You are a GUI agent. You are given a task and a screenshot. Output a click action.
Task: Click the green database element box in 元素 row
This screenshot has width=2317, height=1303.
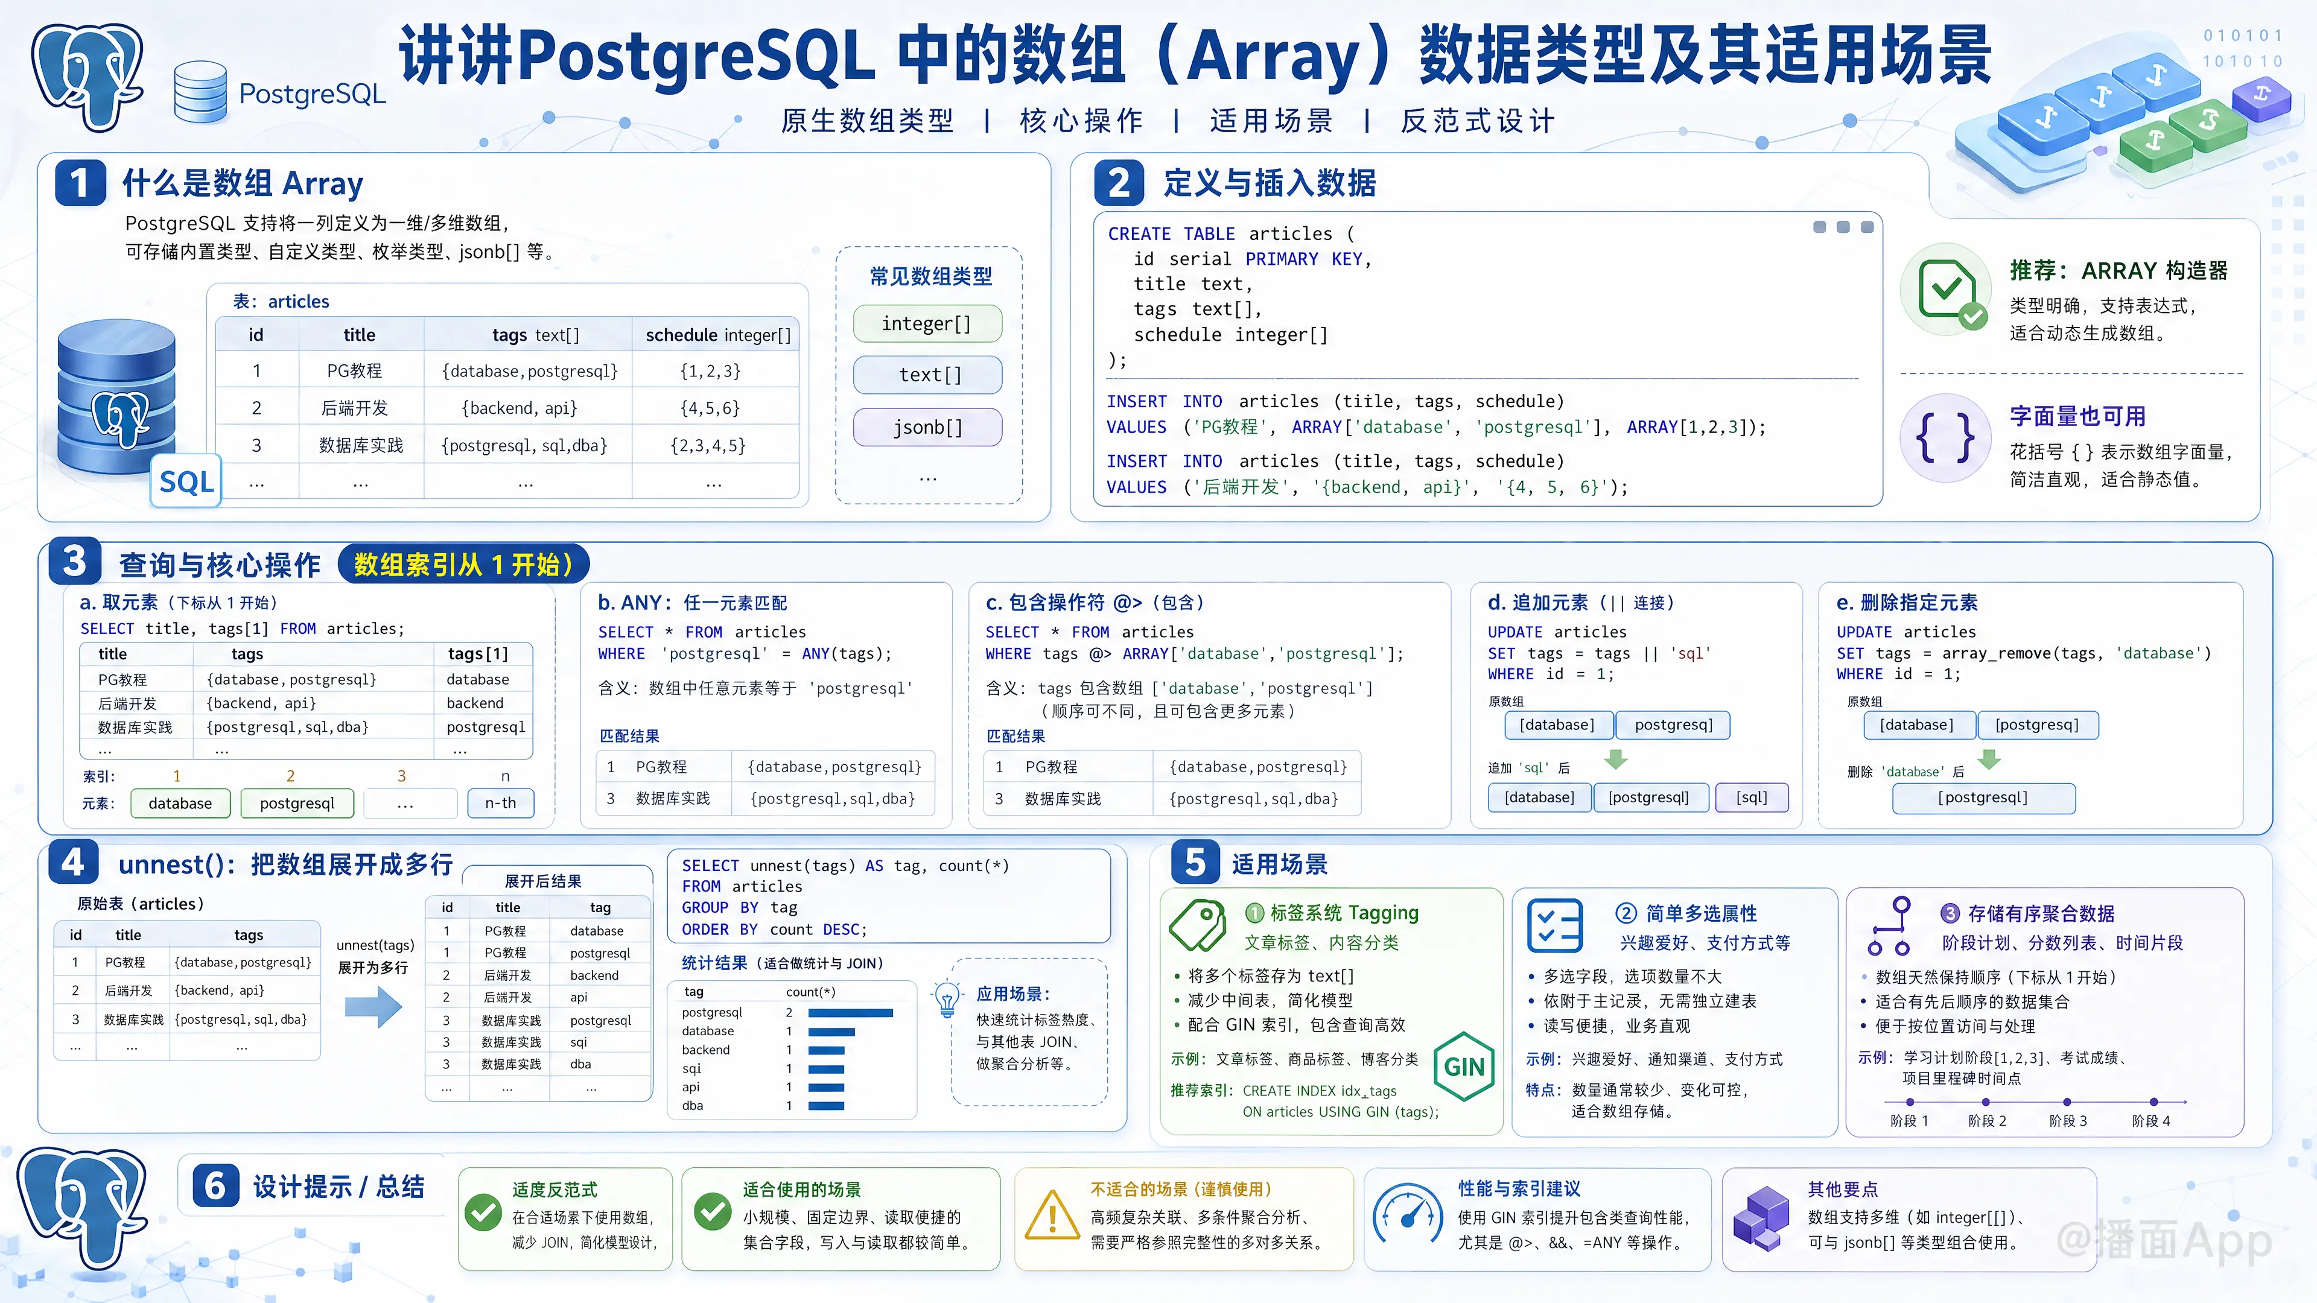coord(181,803)
